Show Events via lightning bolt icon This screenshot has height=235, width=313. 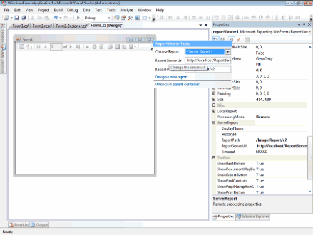[x=239, y=39]
